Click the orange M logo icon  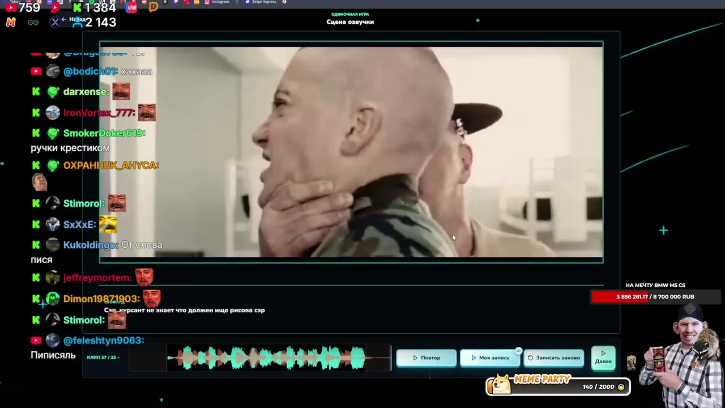pyautogui.click(x=11, y=22)
